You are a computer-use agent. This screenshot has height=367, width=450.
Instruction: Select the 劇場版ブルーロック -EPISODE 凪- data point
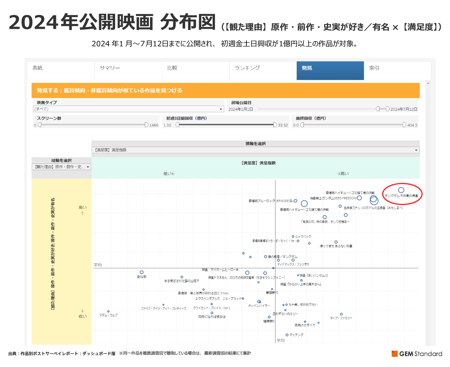[295, 201]
